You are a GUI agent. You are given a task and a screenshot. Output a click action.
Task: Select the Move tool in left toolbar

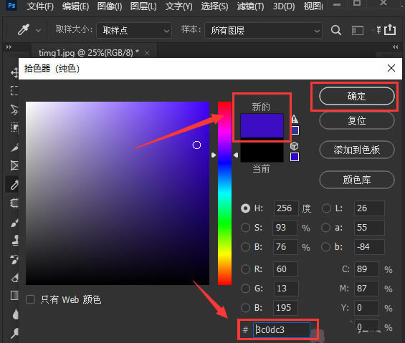(x=14, y=72)
